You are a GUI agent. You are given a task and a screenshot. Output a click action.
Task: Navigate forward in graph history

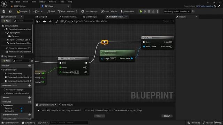pyautogui.click(x=50, y=22)
